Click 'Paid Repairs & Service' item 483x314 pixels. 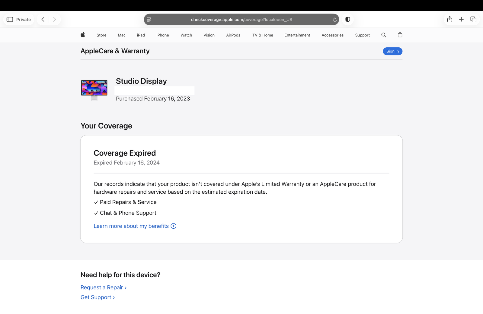(x=125, y=202)
